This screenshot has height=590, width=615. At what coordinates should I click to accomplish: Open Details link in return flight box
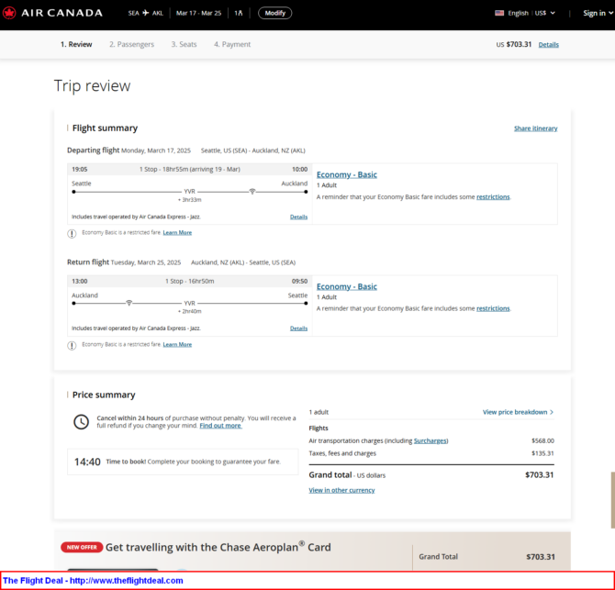pos(299,328)
